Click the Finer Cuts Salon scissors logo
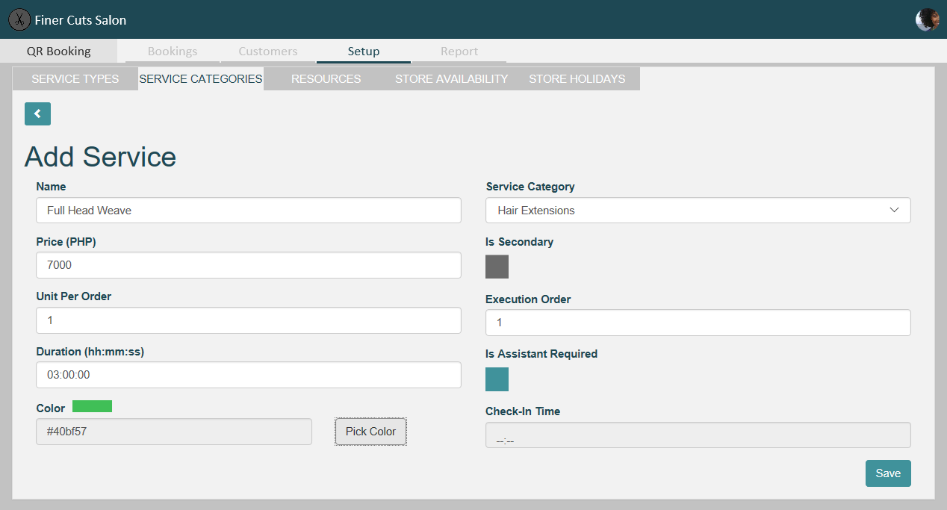947x510 pixels. pyautogui.click(x=19, y=19)
